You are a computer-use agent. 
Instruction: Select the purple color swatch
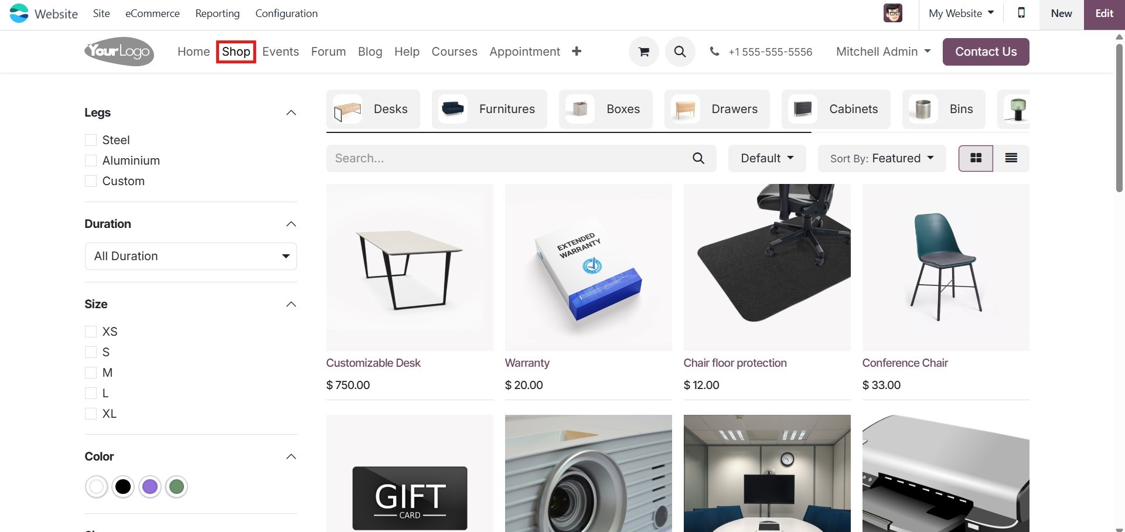[150, 487]
